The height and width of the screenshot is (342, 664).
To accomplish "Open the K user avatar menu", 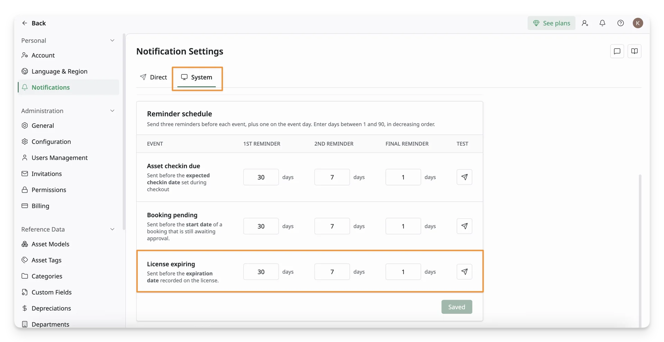I will [638, 23].
